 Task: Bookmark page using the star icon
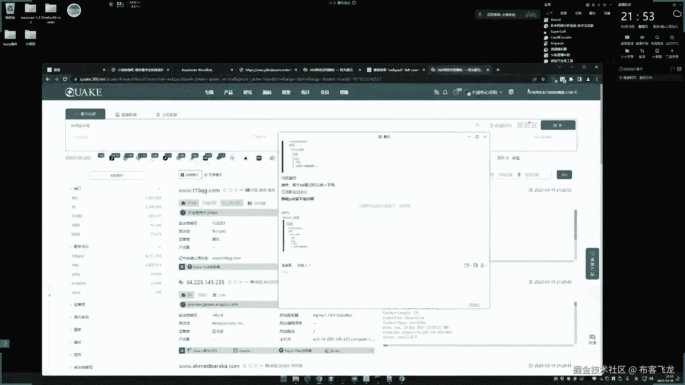(x=543, y=79)
